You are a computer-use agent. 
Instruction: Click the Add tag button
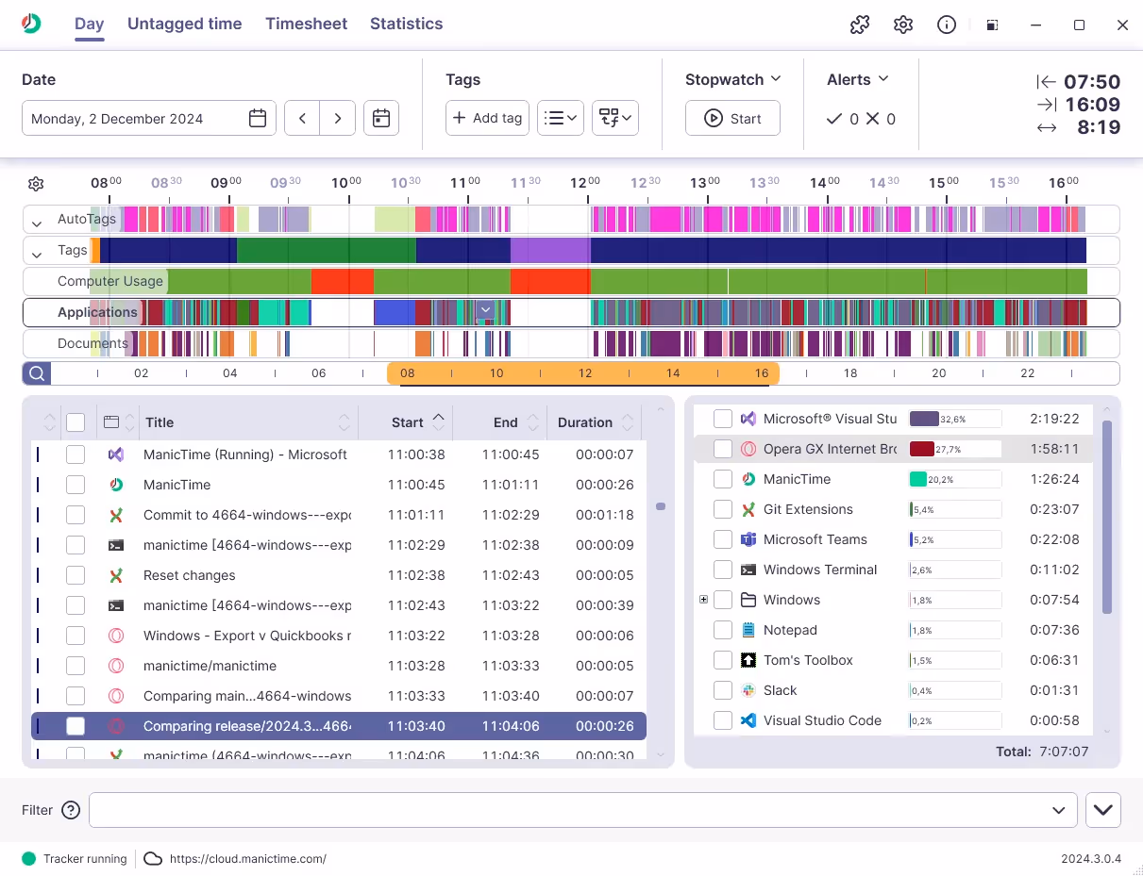coord(487,118)
